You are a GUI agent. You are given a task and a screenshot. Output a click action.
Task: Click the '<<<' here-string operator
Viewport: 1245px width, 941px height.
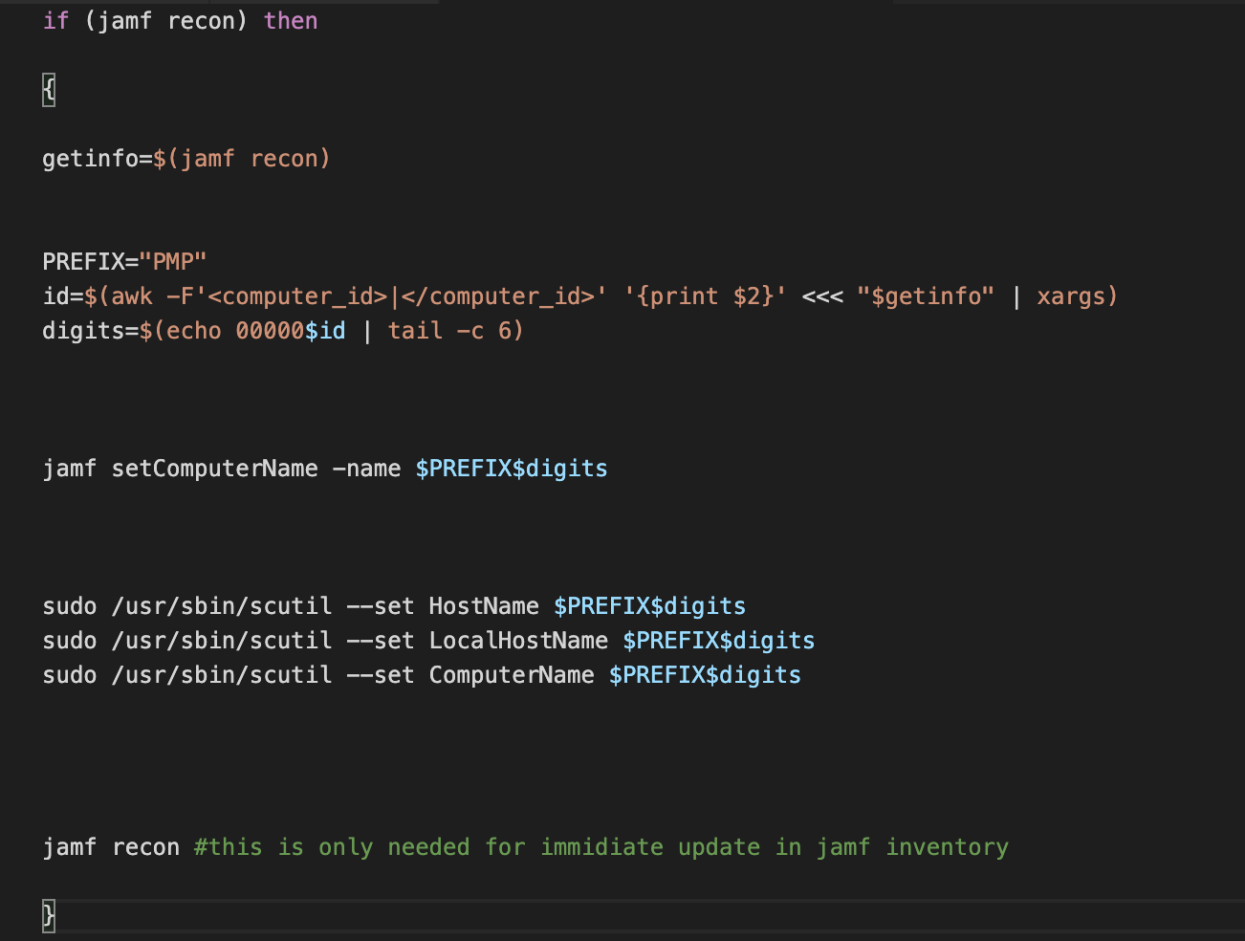pyautogui.click(x=822, y=296)
